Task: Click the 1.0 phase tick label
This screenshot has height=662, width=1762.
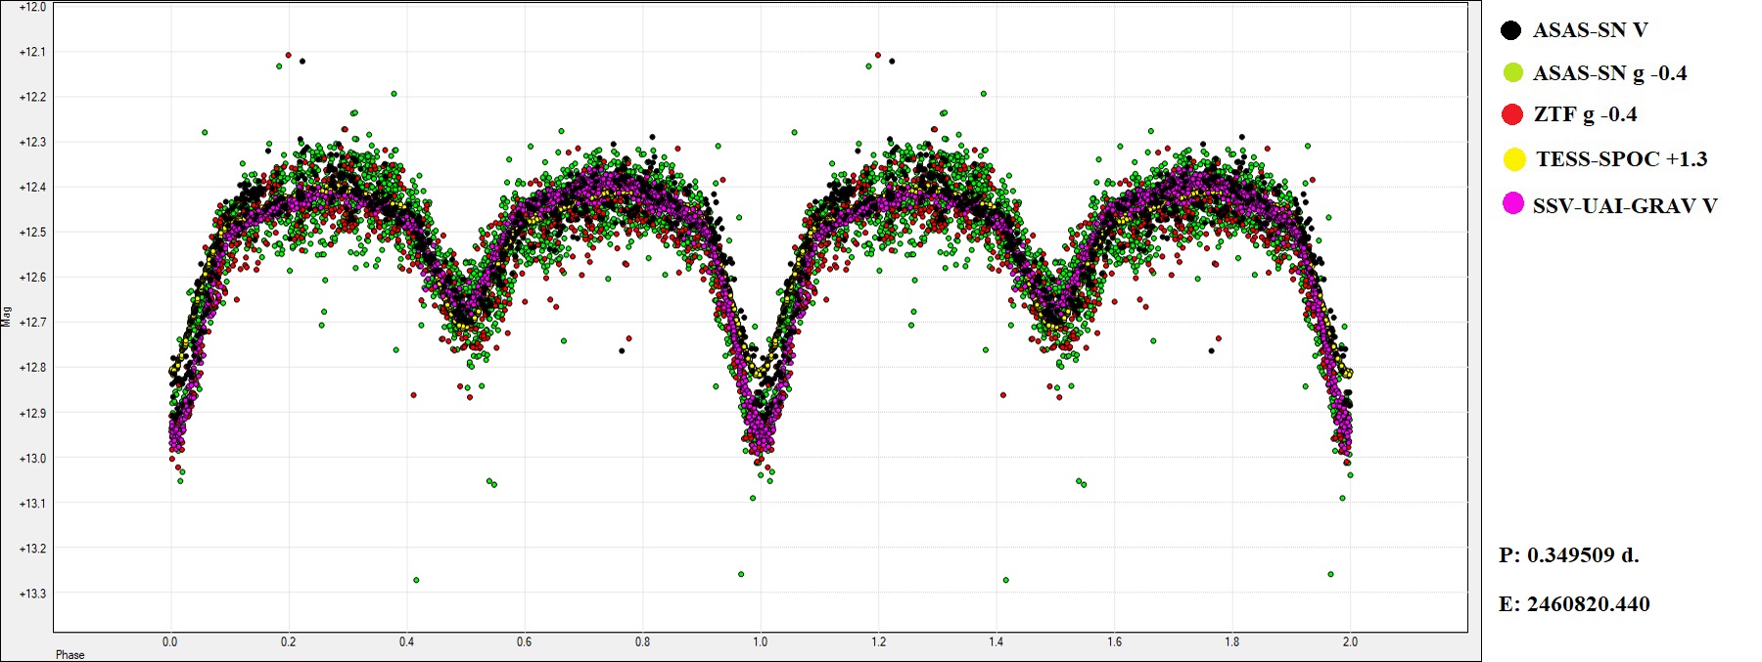Action: tap(761, 641)
